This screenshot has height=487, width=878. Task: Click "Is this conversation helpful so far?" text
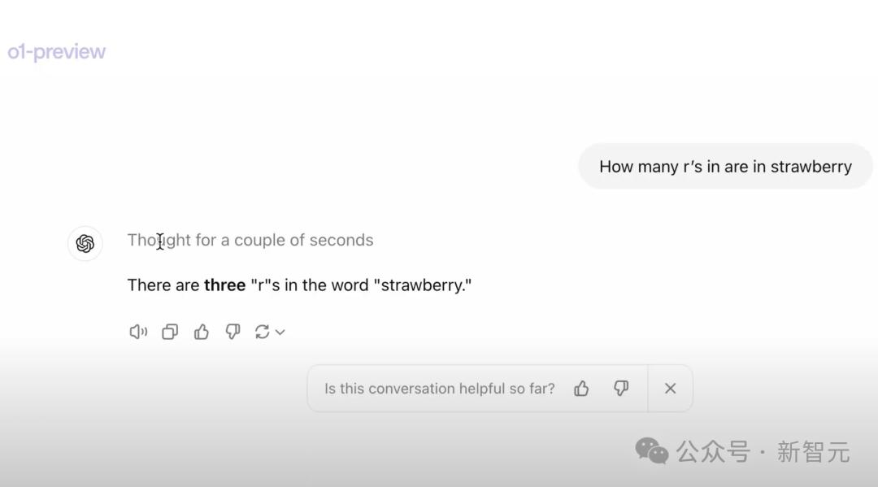pos(439,389)
